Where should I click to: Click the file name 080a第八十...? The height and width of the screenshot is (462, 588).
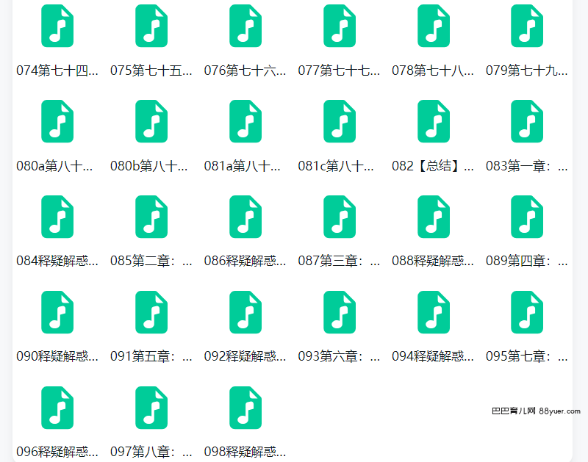pos(54,166)
